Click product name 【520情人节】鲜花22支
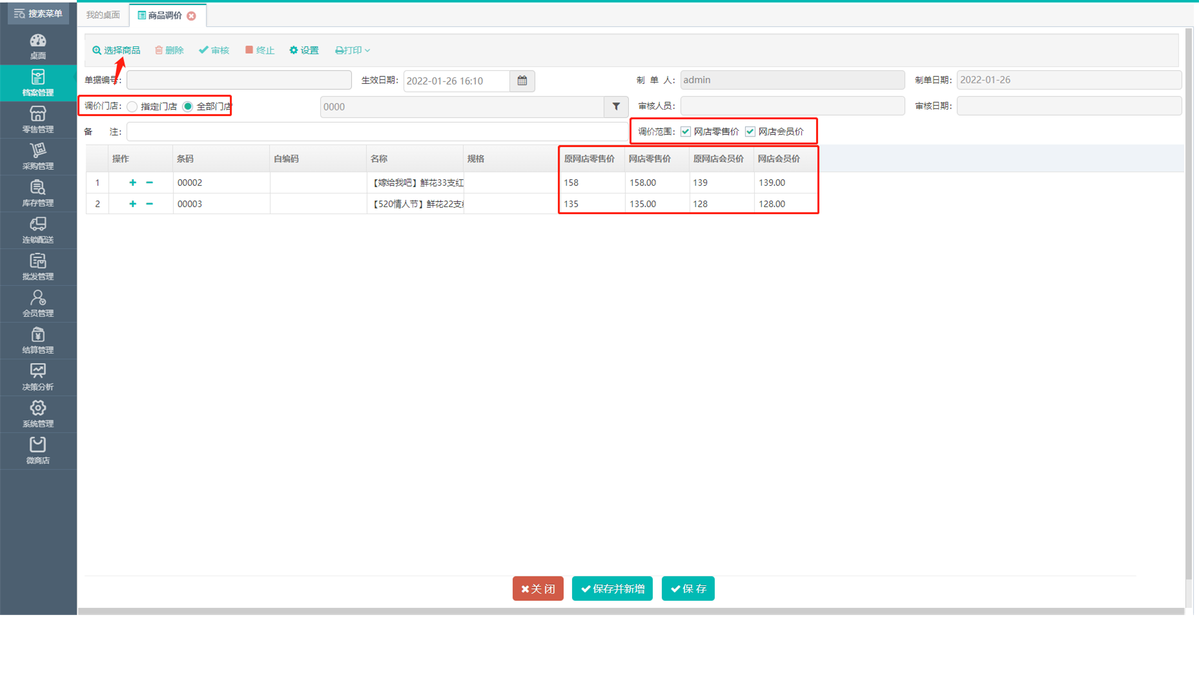The height and width of the screenshot is (697, 1199). (415, 204)
